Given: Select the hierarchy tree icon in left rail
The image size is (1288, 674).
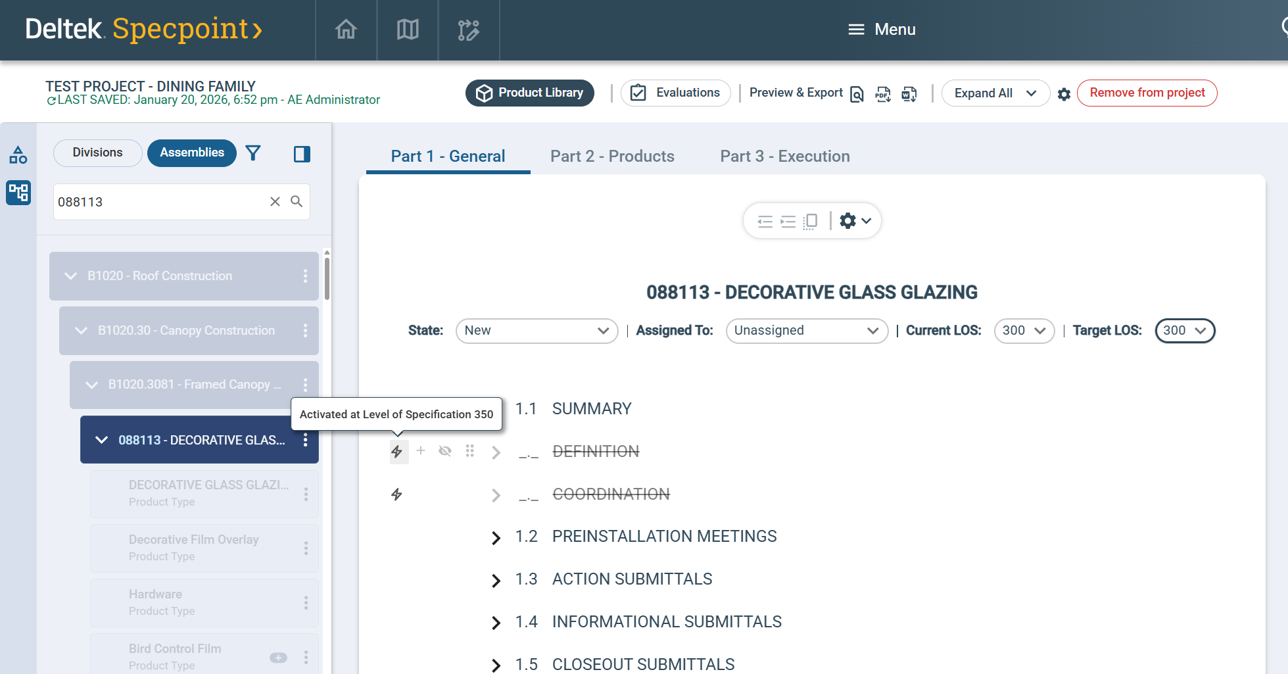Looking at the screenshot, I should pos(18,193).
